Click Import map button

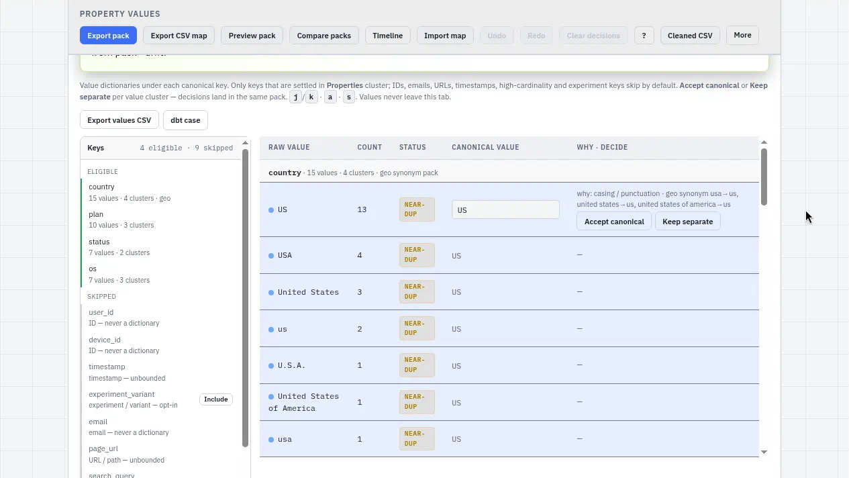pos(445,36)
